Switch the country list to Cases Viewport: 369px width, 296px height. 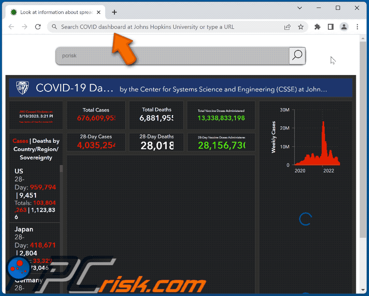[x=20, y=141]
